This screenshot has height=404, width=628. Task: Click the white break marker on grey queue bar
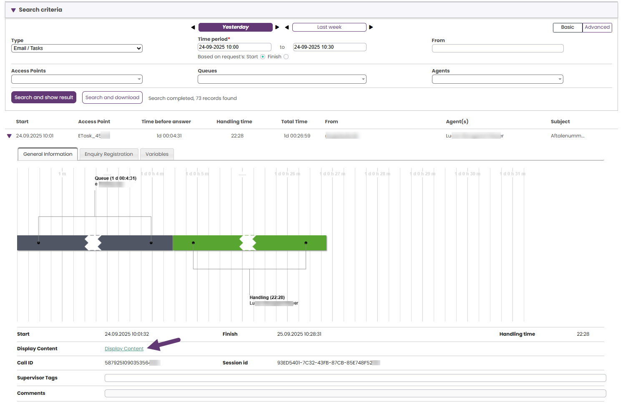93,243
